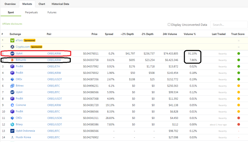Click the Bithumb logo icon
This screenshot has width=248, height=142.
point(12,60)
